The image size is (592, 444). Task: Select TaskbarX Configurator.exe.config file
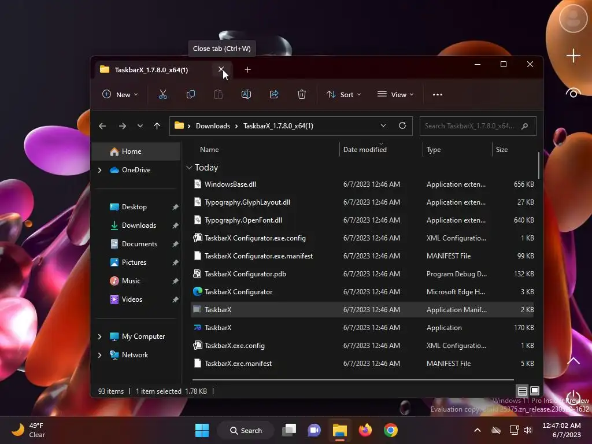(x=362, y=238)
